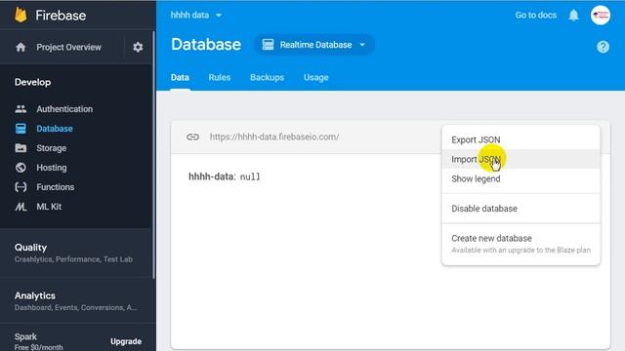Click the Spark Free plan label

[x=39, y=341]
